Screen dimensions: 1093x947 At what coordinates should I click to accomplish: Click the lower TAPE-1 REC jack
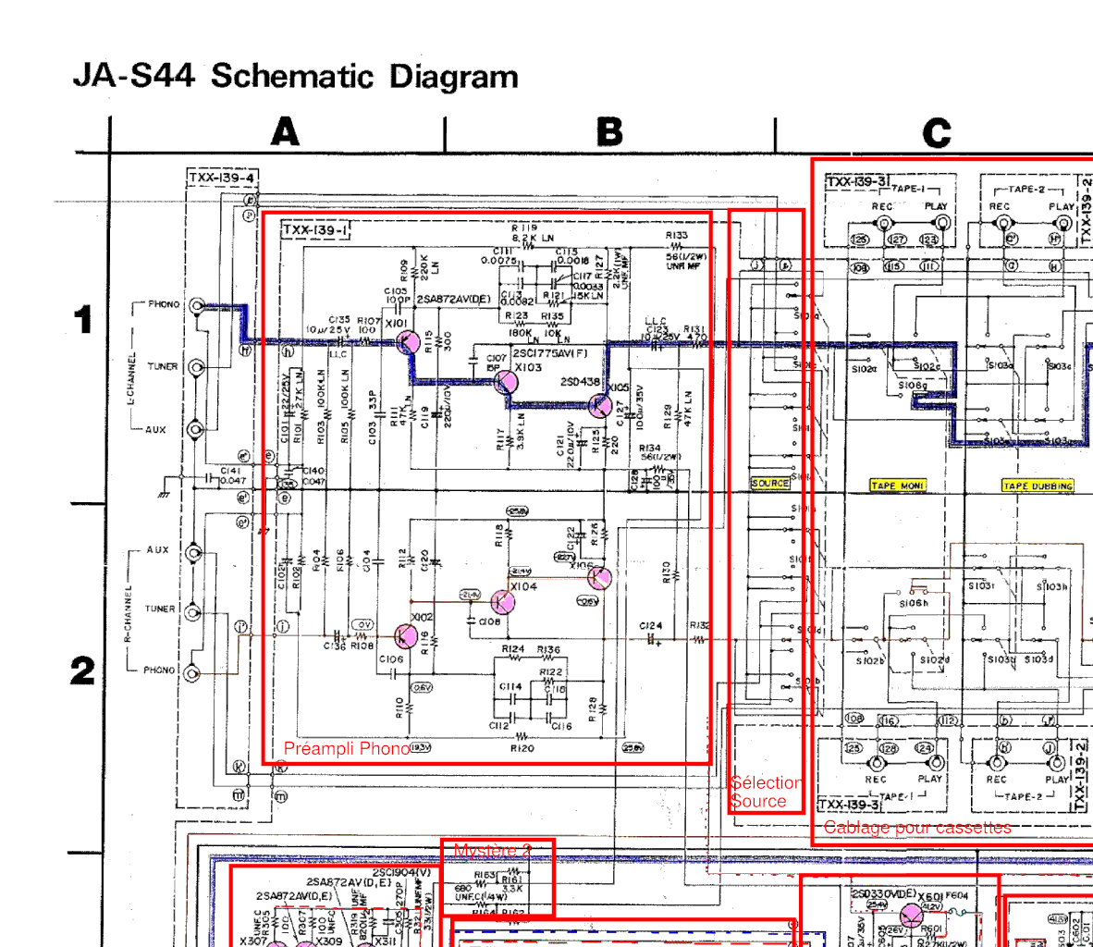click(877, 762)
